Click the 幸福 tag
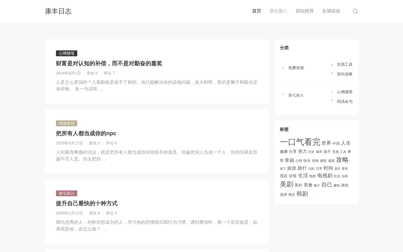Image resolution: width=403 pixels, height=252 pixels. 289,160
